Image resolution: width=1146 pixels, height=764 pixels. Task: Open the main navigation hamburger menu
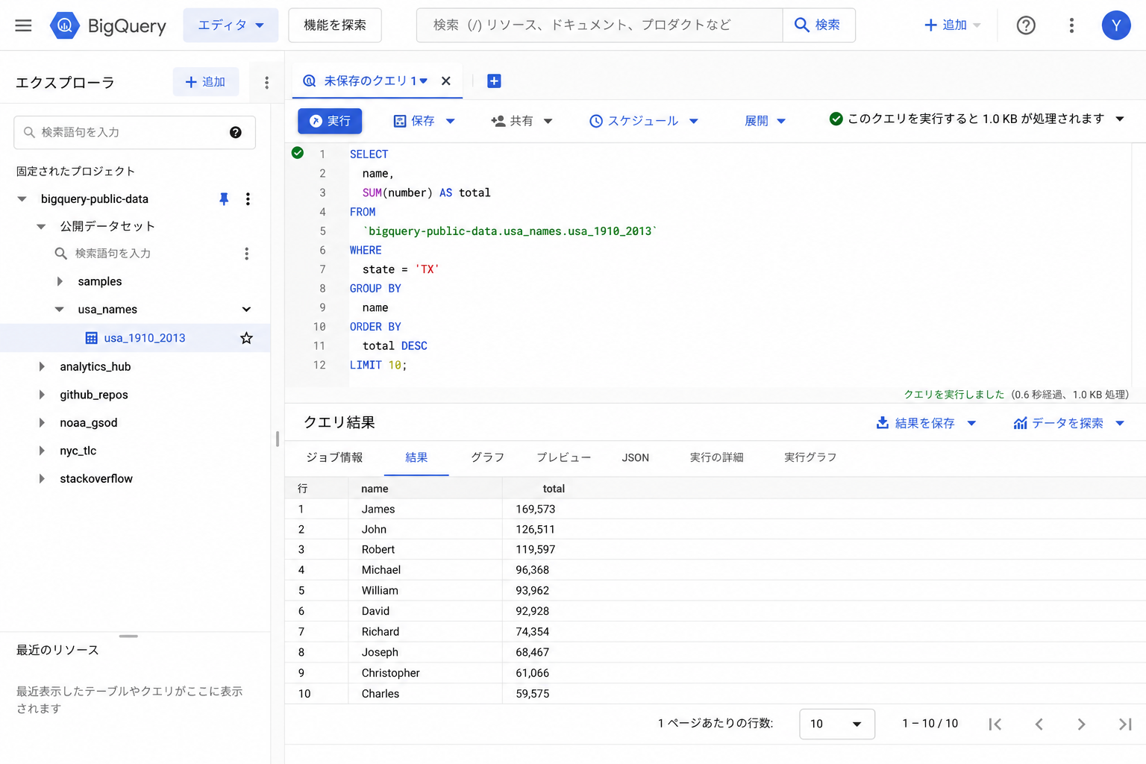[x=23, y=25]
